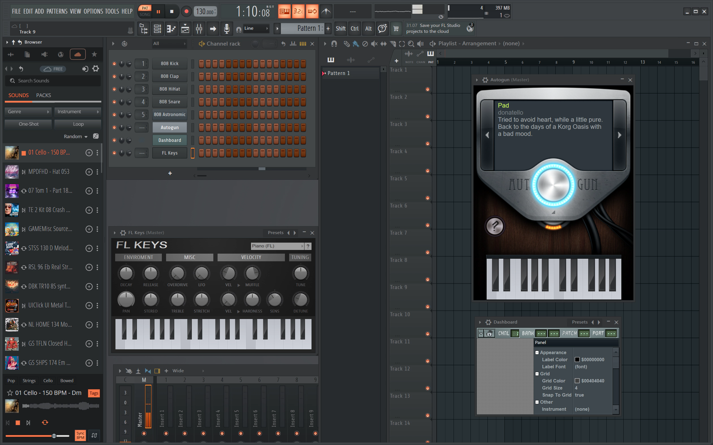Viewport: 713px width, 445px height.
Task: Toggle the metronome icon
Action: coord(326,12)
